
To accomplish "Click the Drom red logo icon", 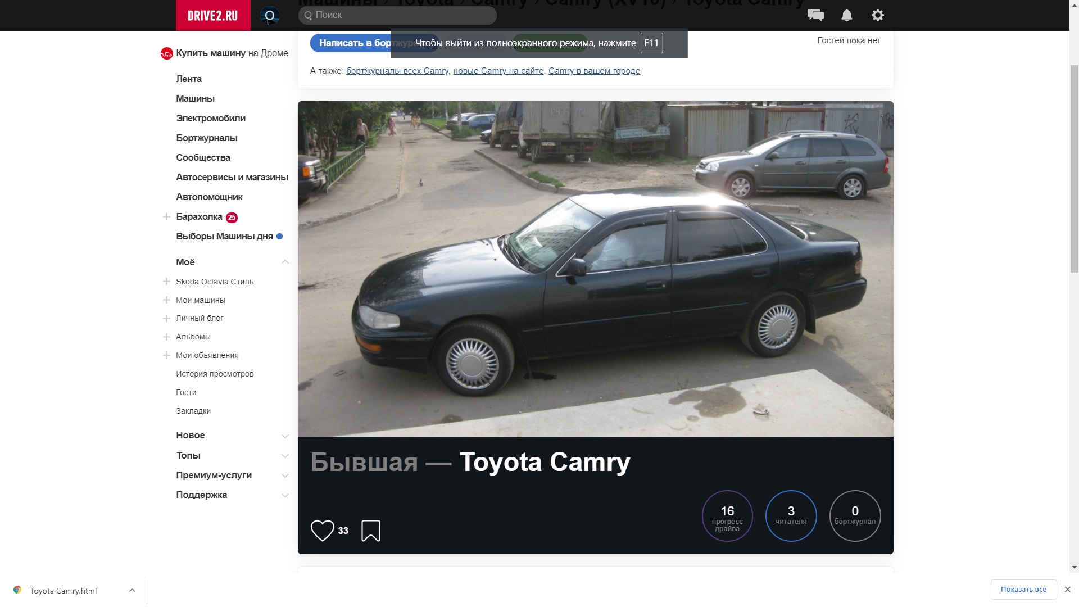I will [166, 53].
